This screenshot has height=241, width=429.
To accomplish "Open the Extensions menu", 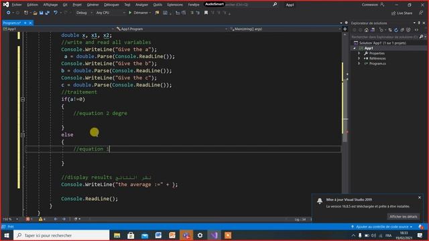I will (175, 5).
